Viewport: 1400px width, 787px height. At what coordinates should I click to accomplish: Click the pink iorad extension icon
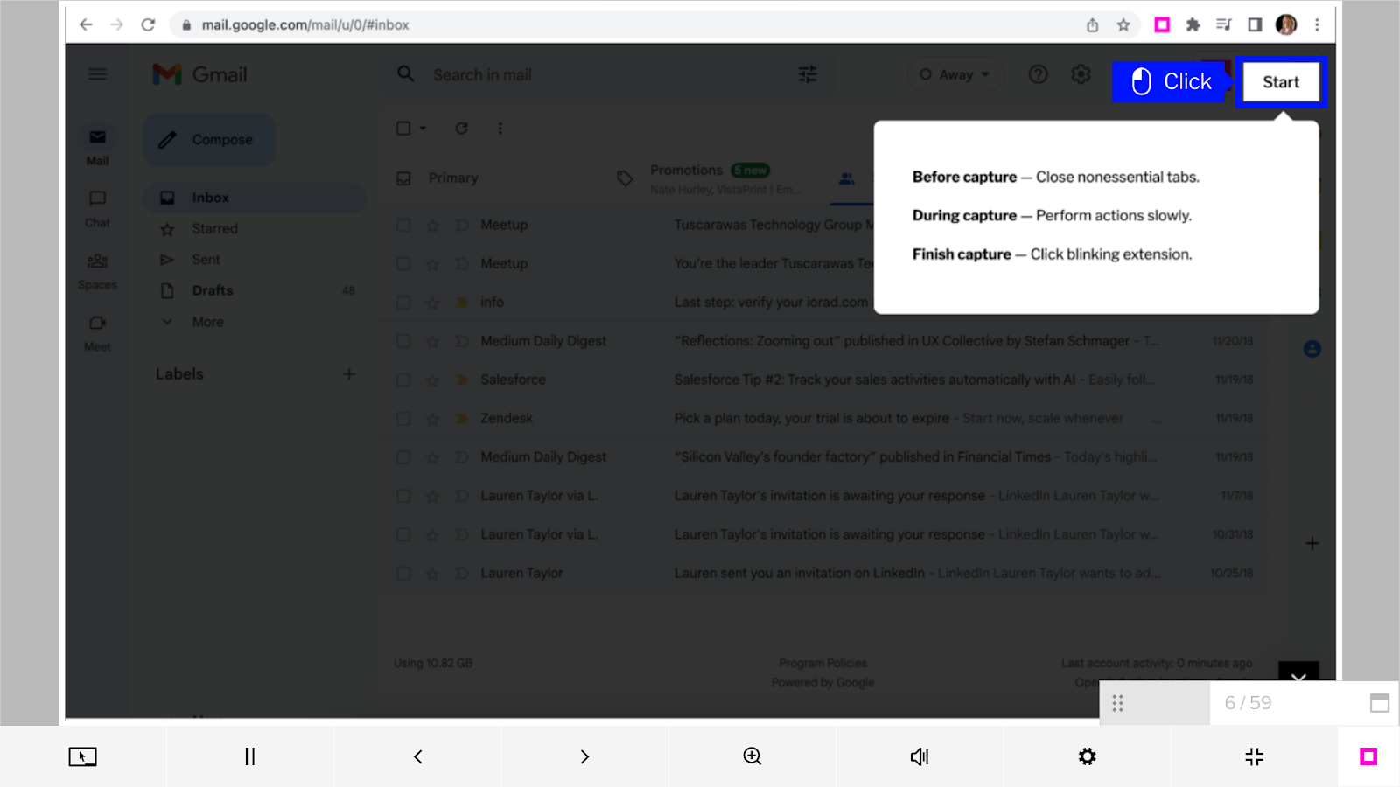tap(1163, 24)
